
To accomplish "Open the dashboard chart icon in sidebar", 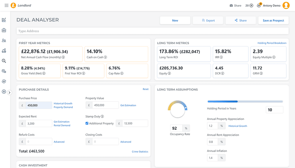I will pos(4,20).
